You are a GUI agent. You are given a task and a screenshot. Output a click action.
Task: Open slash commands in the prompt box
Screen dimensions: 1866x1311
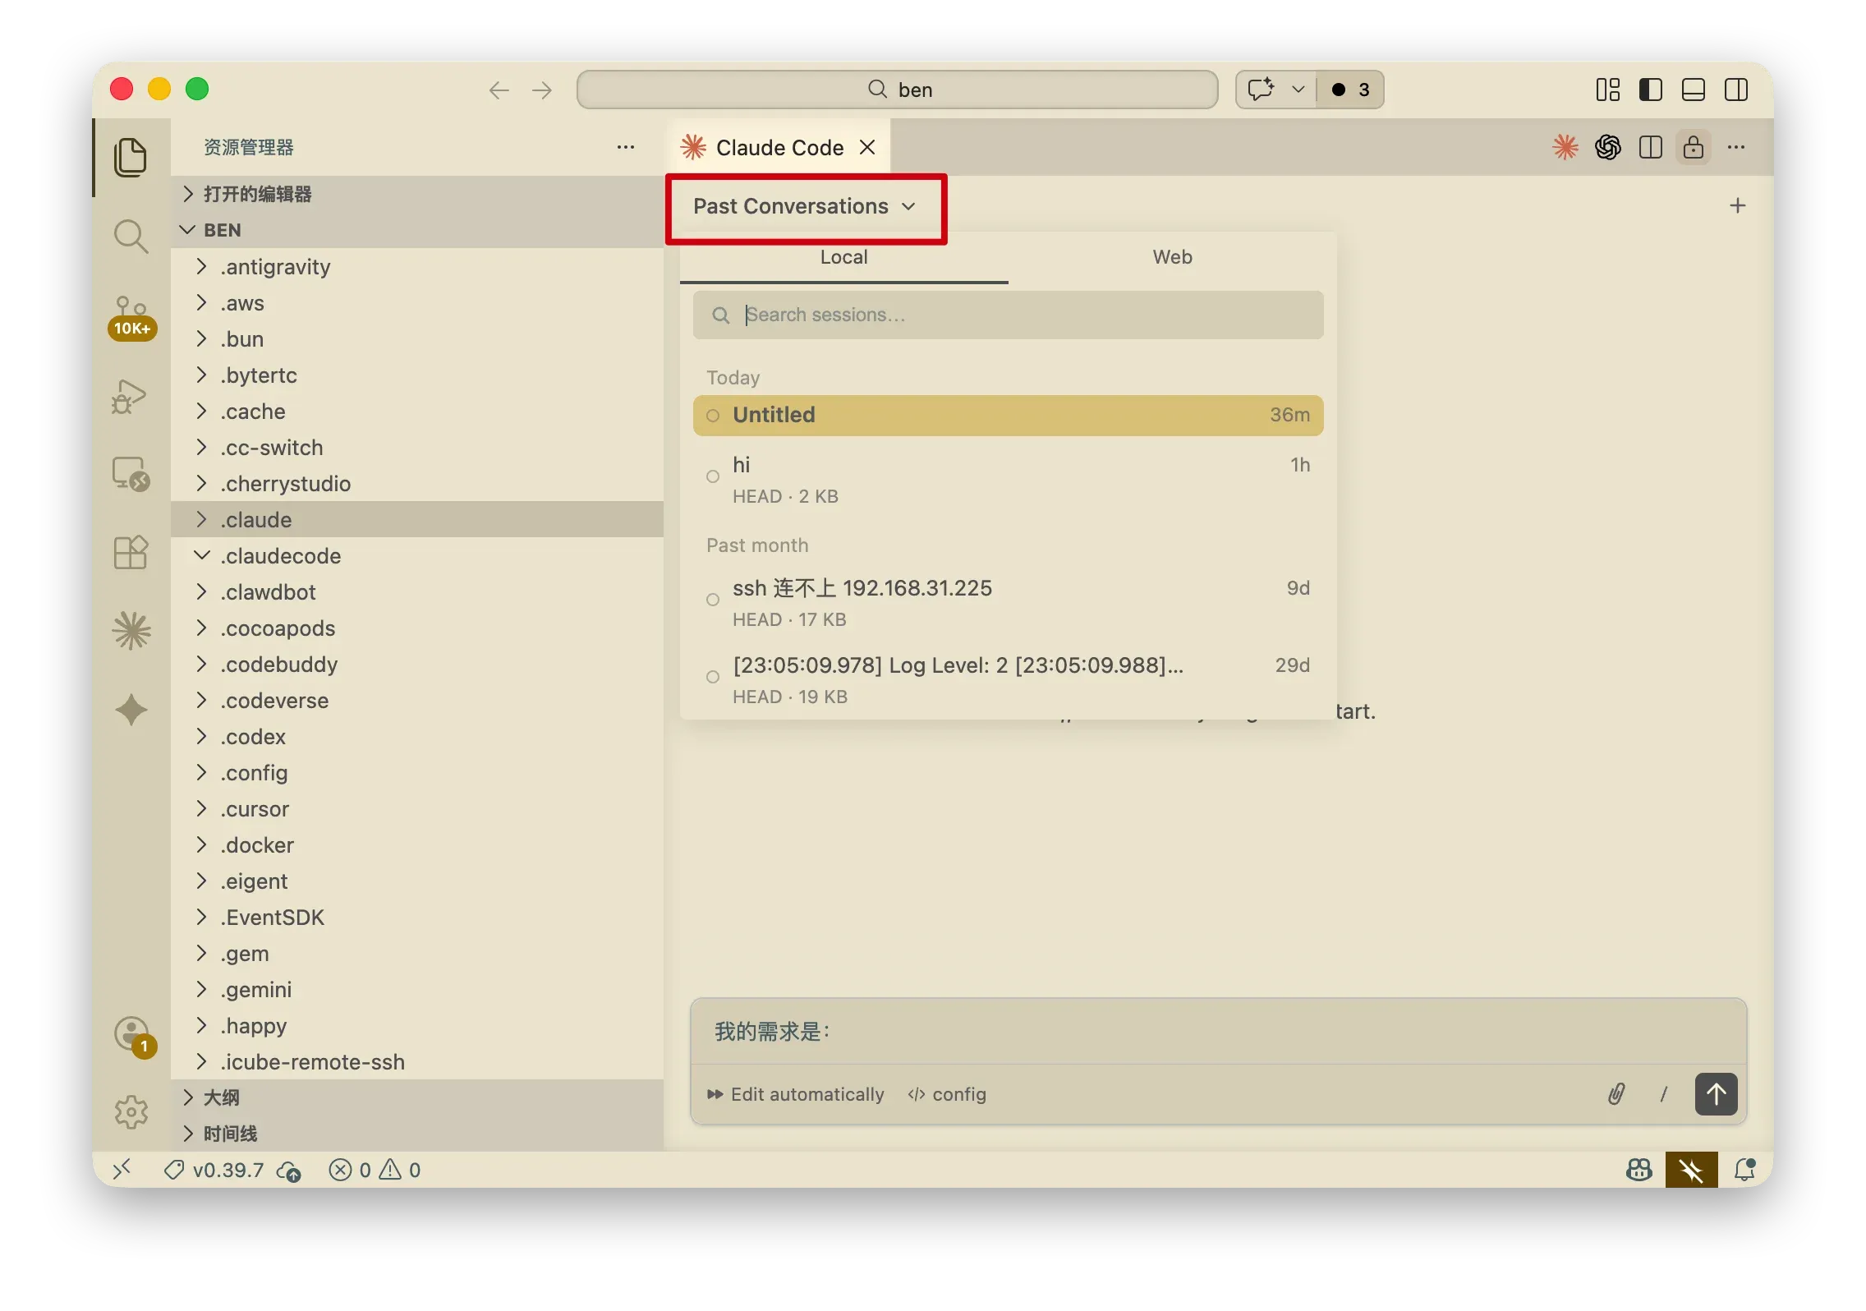[1664, 1094]
